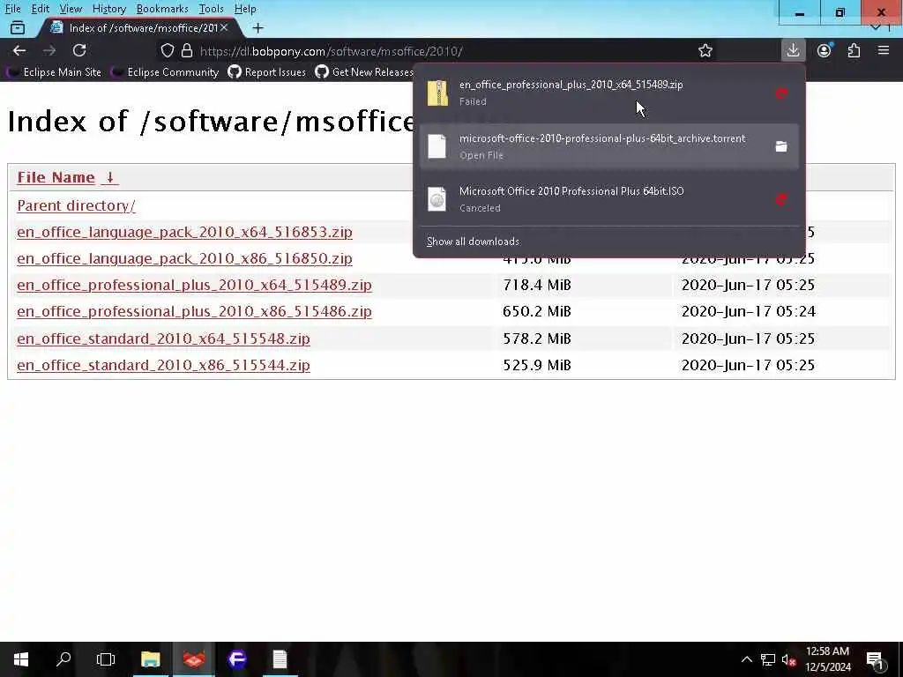
Task: Open the Firefox View icon left of the tab
Action: click(18, 27)
